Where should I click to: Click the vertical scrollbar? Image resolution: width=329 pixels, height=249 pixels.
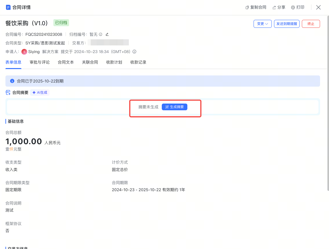point(328,103)
